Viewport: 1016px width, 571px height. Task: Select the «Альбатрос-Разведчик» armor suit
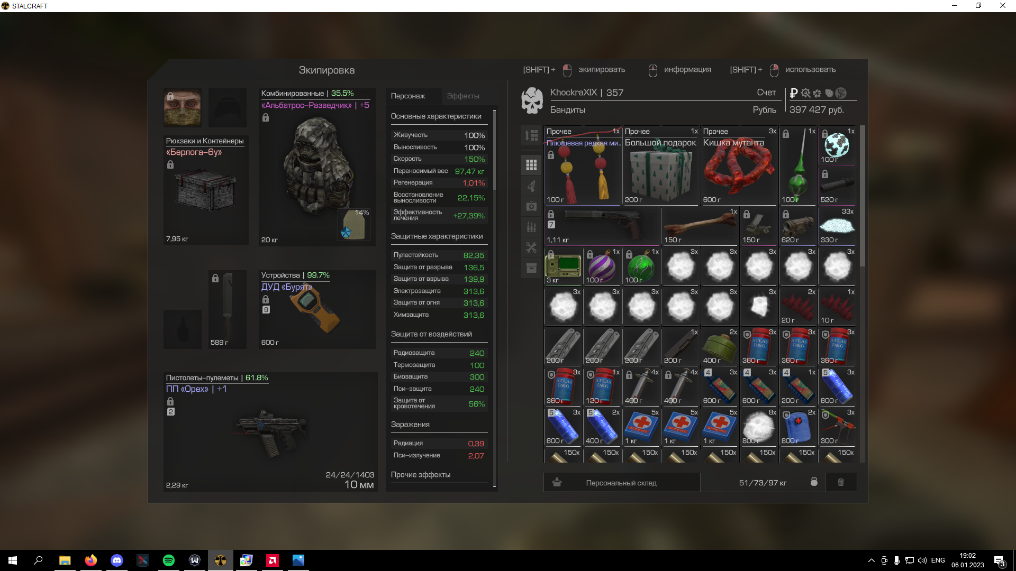pyautogui.click(x=317, y=167)
